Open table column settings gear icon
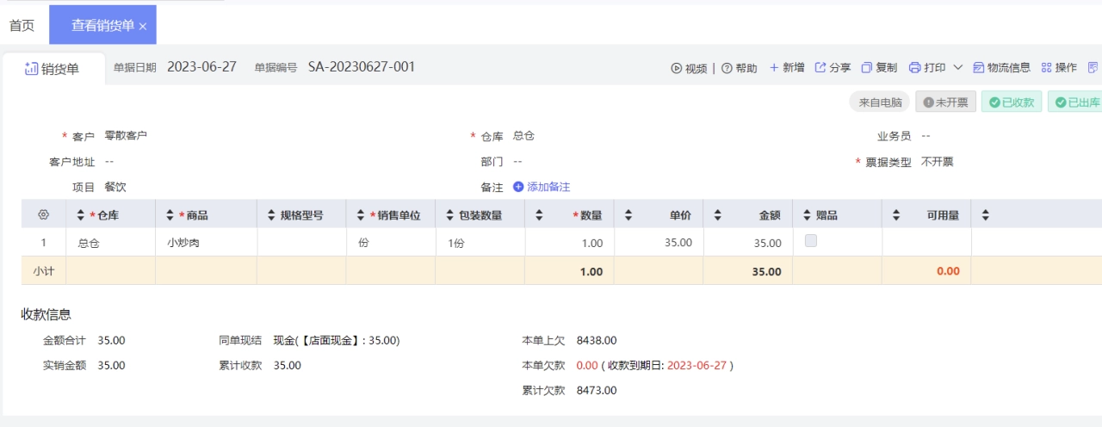The height and width of the screenshot is (427, 1102). click(44, 214)
